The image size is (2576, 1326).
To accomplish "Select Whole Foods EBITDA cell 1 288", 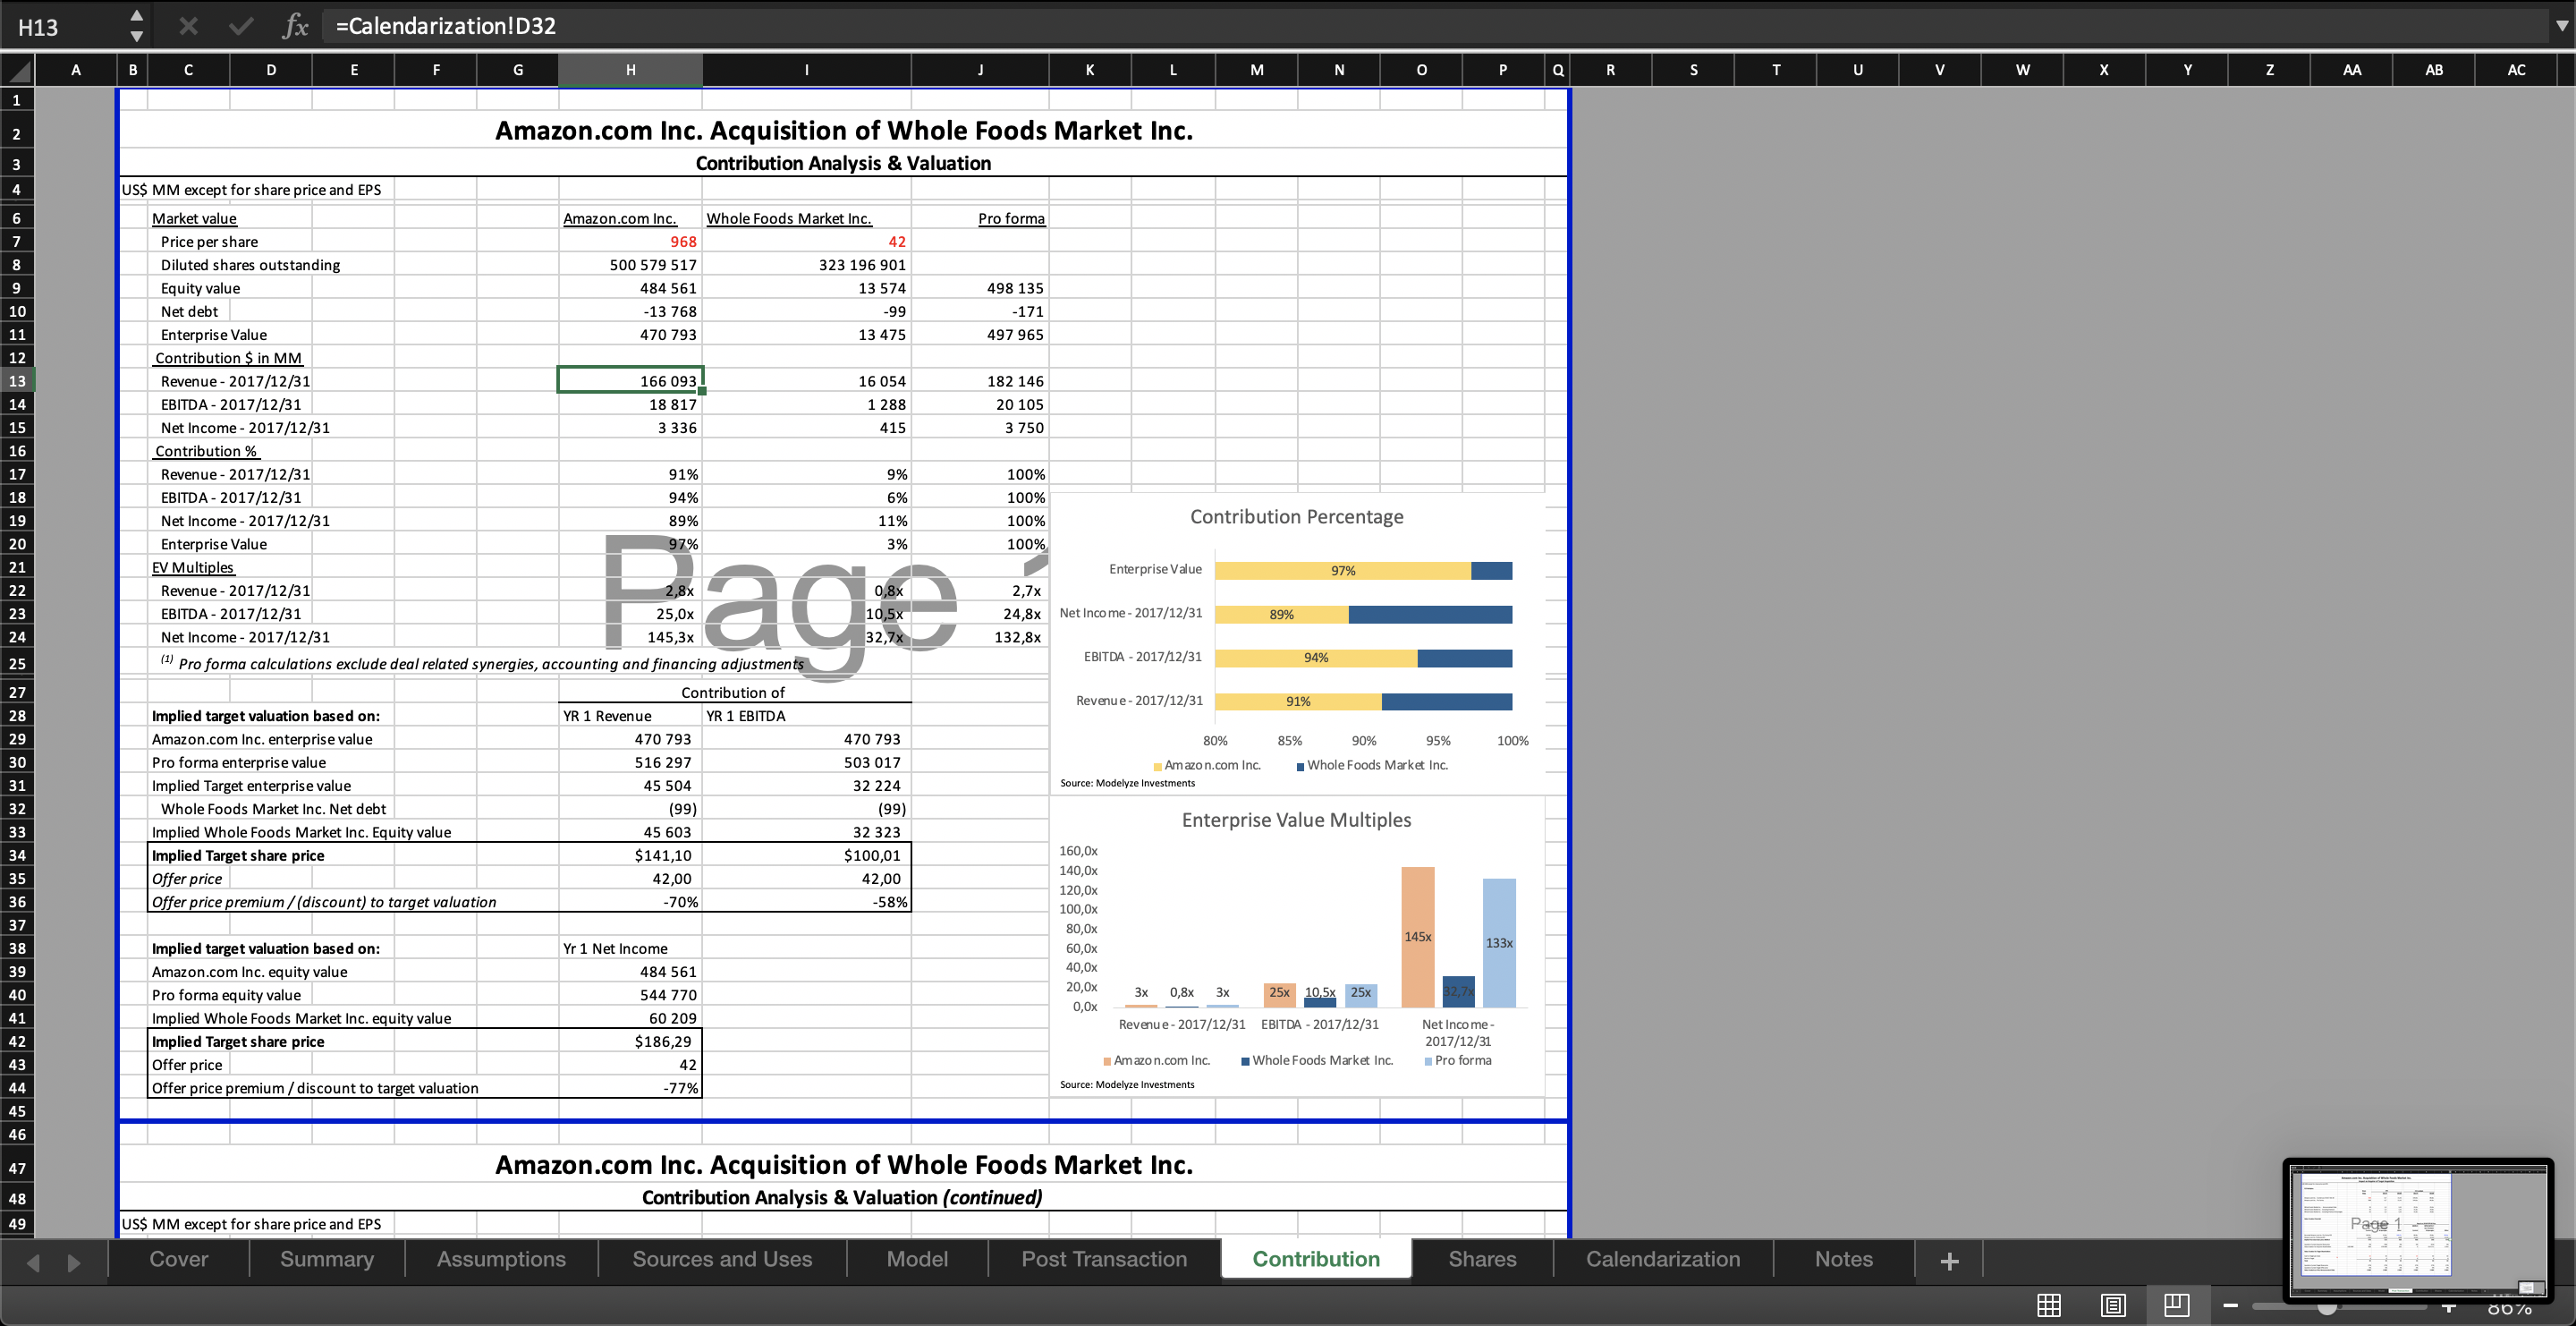I will tap(806, 405).
